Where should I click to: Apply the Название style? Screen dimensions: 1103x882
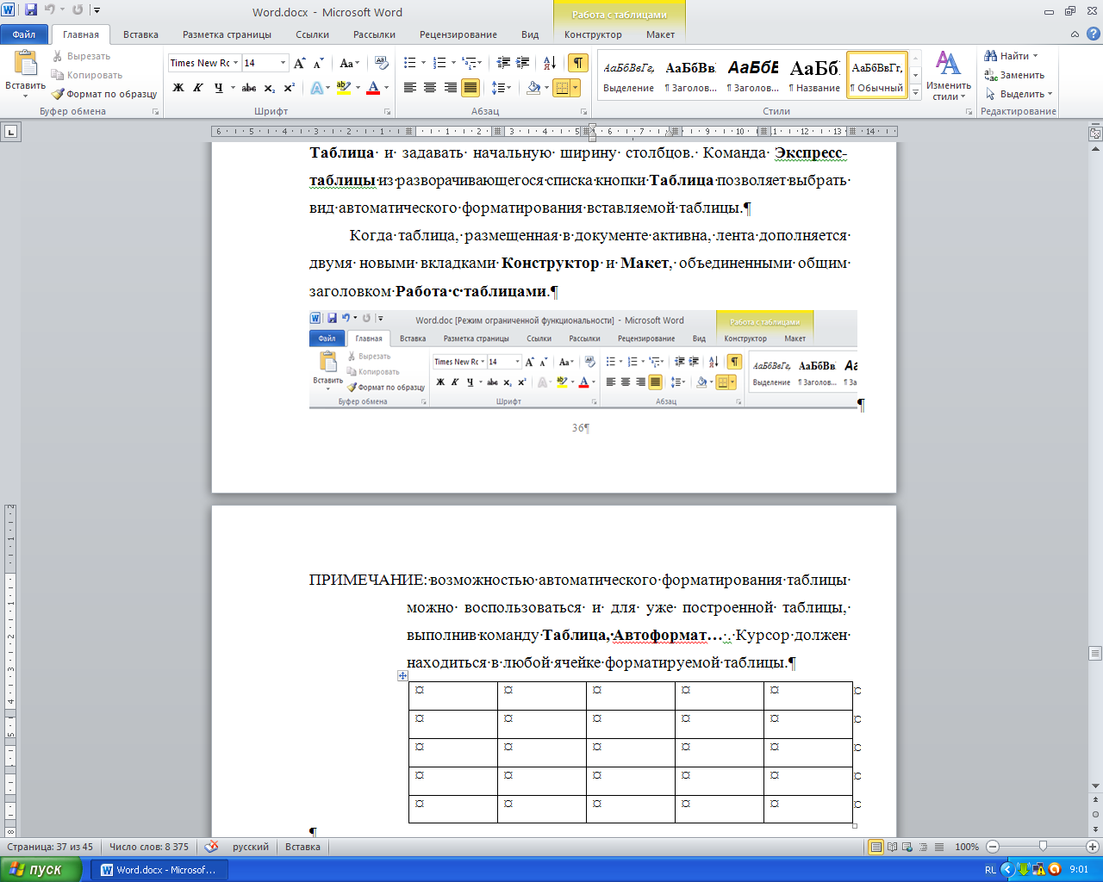pos(814,75)
